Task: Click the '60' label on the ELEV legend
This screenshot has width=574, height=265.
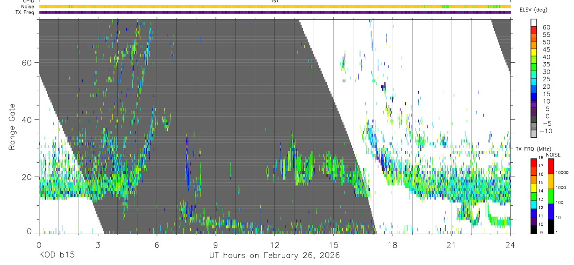Action: point(546,27)
